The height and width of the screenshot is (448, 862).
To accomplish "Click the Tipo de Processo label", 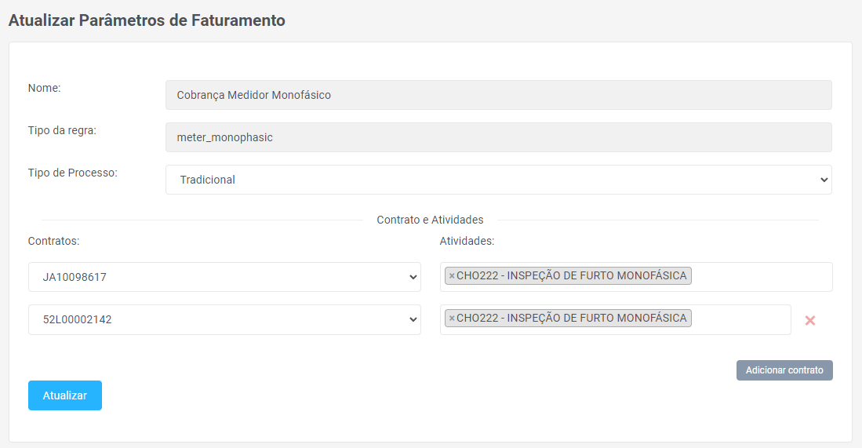I will pos(72,173).
